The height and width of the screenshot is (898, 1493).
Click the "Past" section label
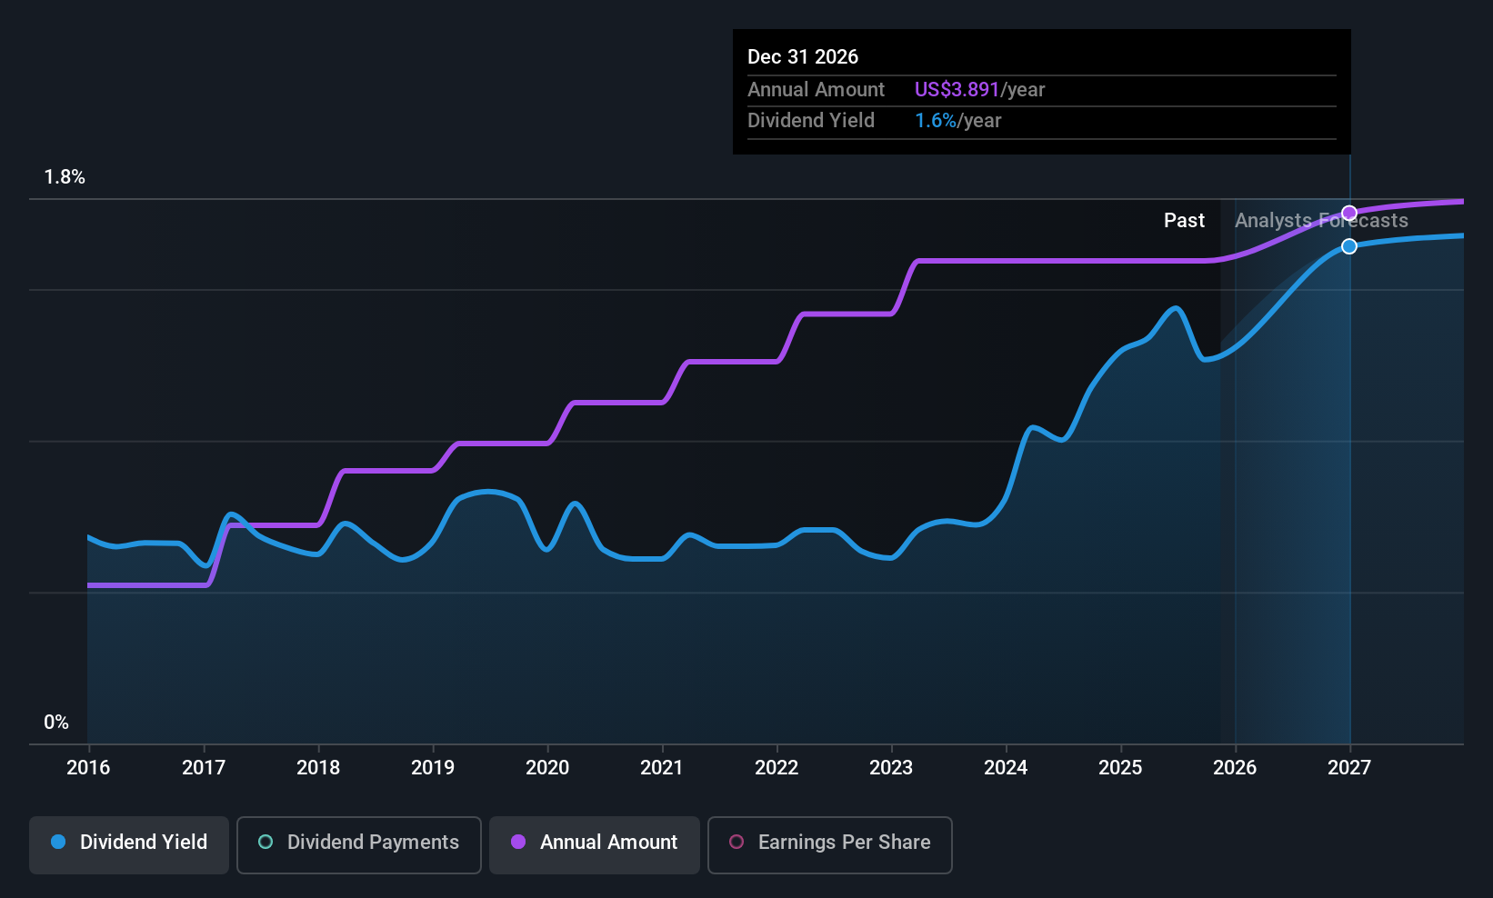(1184, 221)
